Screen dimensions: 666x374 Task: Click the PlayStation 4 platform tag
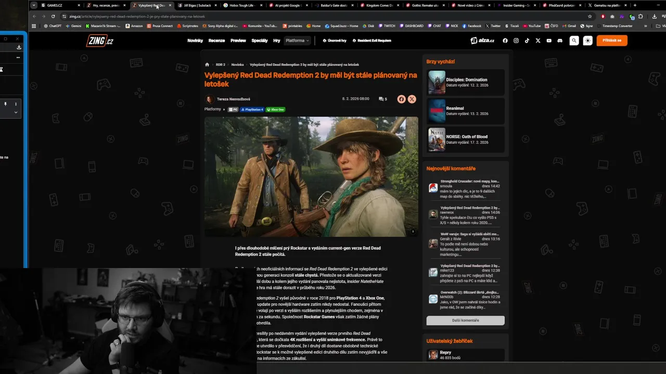[x=252, y=110]
